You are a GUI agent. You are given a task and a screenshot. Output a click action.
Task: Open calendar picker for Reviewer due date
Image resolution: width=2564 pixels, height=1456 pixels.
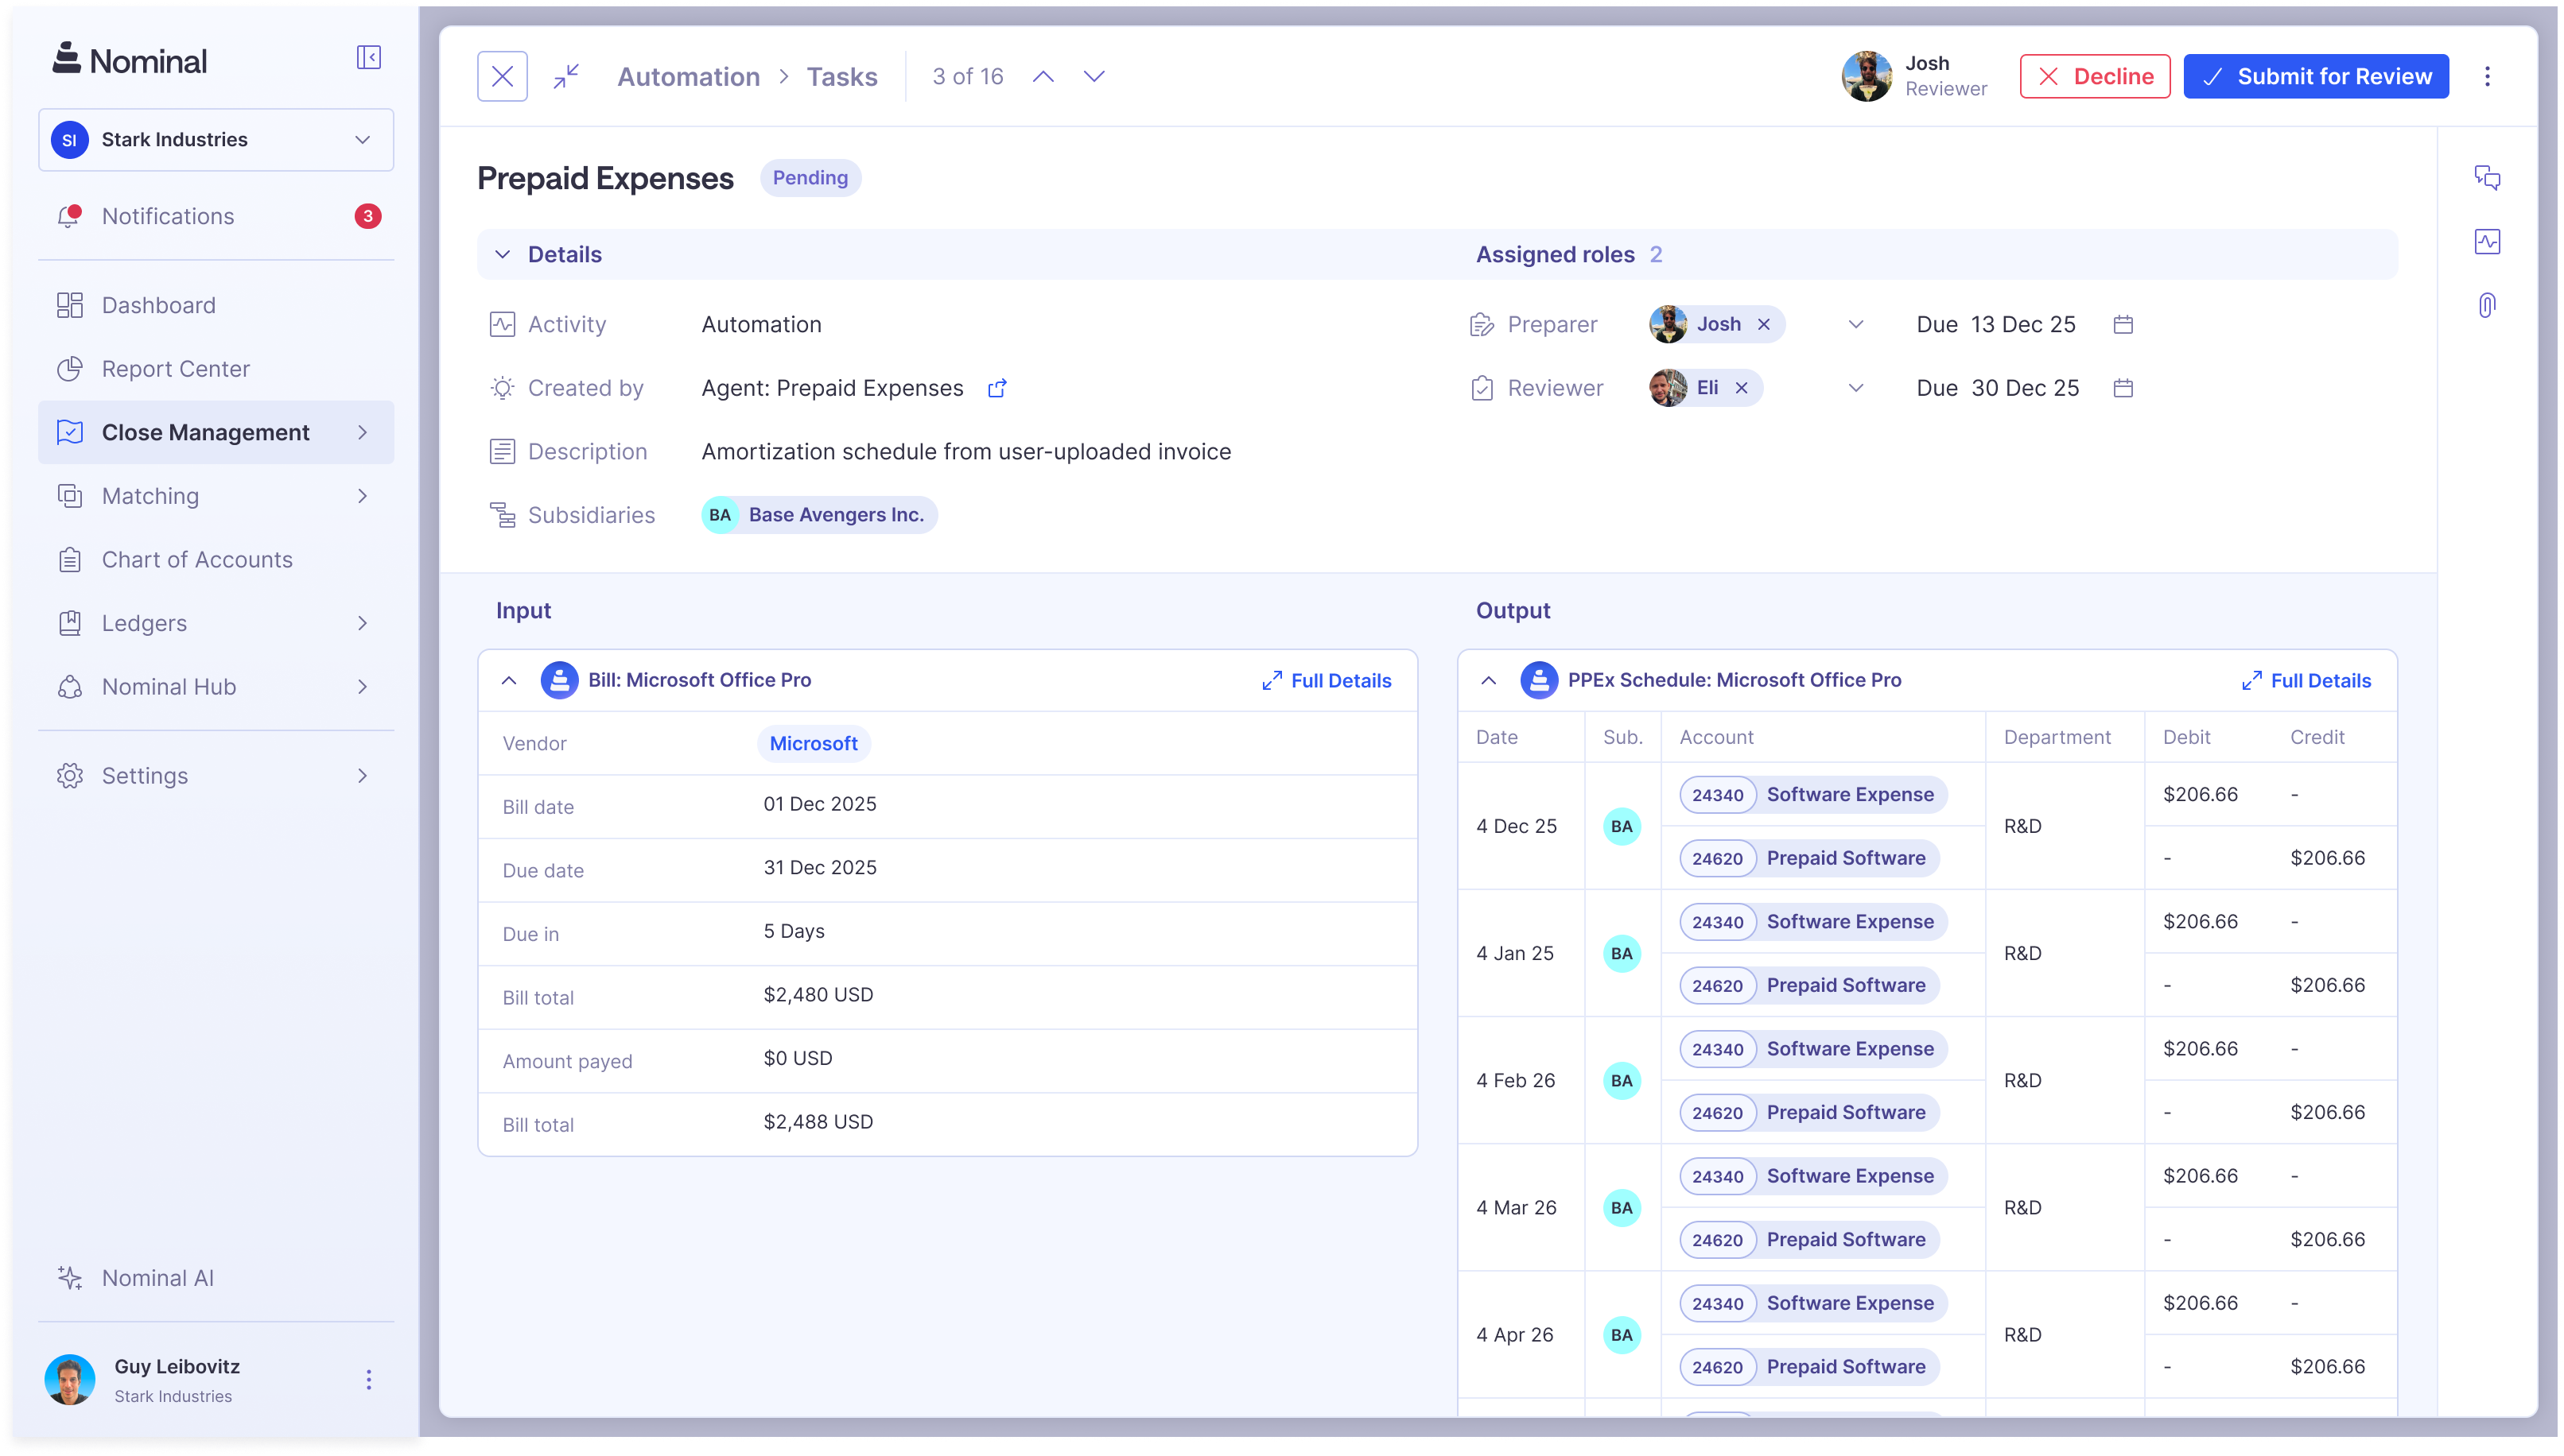(2124, 388)
